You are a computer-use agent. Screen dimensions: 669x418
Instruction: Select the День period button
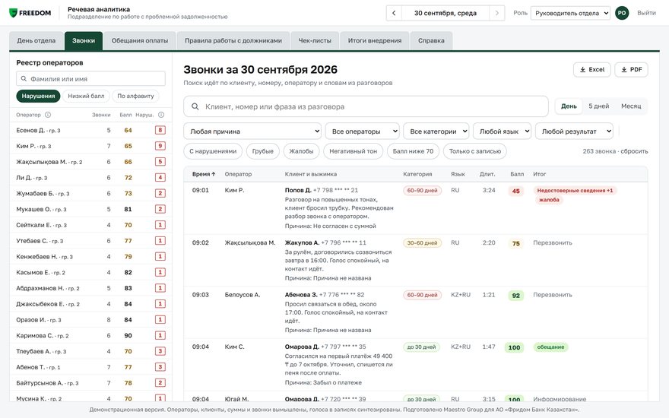coord(569,106)
